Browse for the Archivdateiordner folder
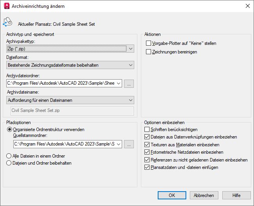254x206 pixels. [x=129, y=83]
